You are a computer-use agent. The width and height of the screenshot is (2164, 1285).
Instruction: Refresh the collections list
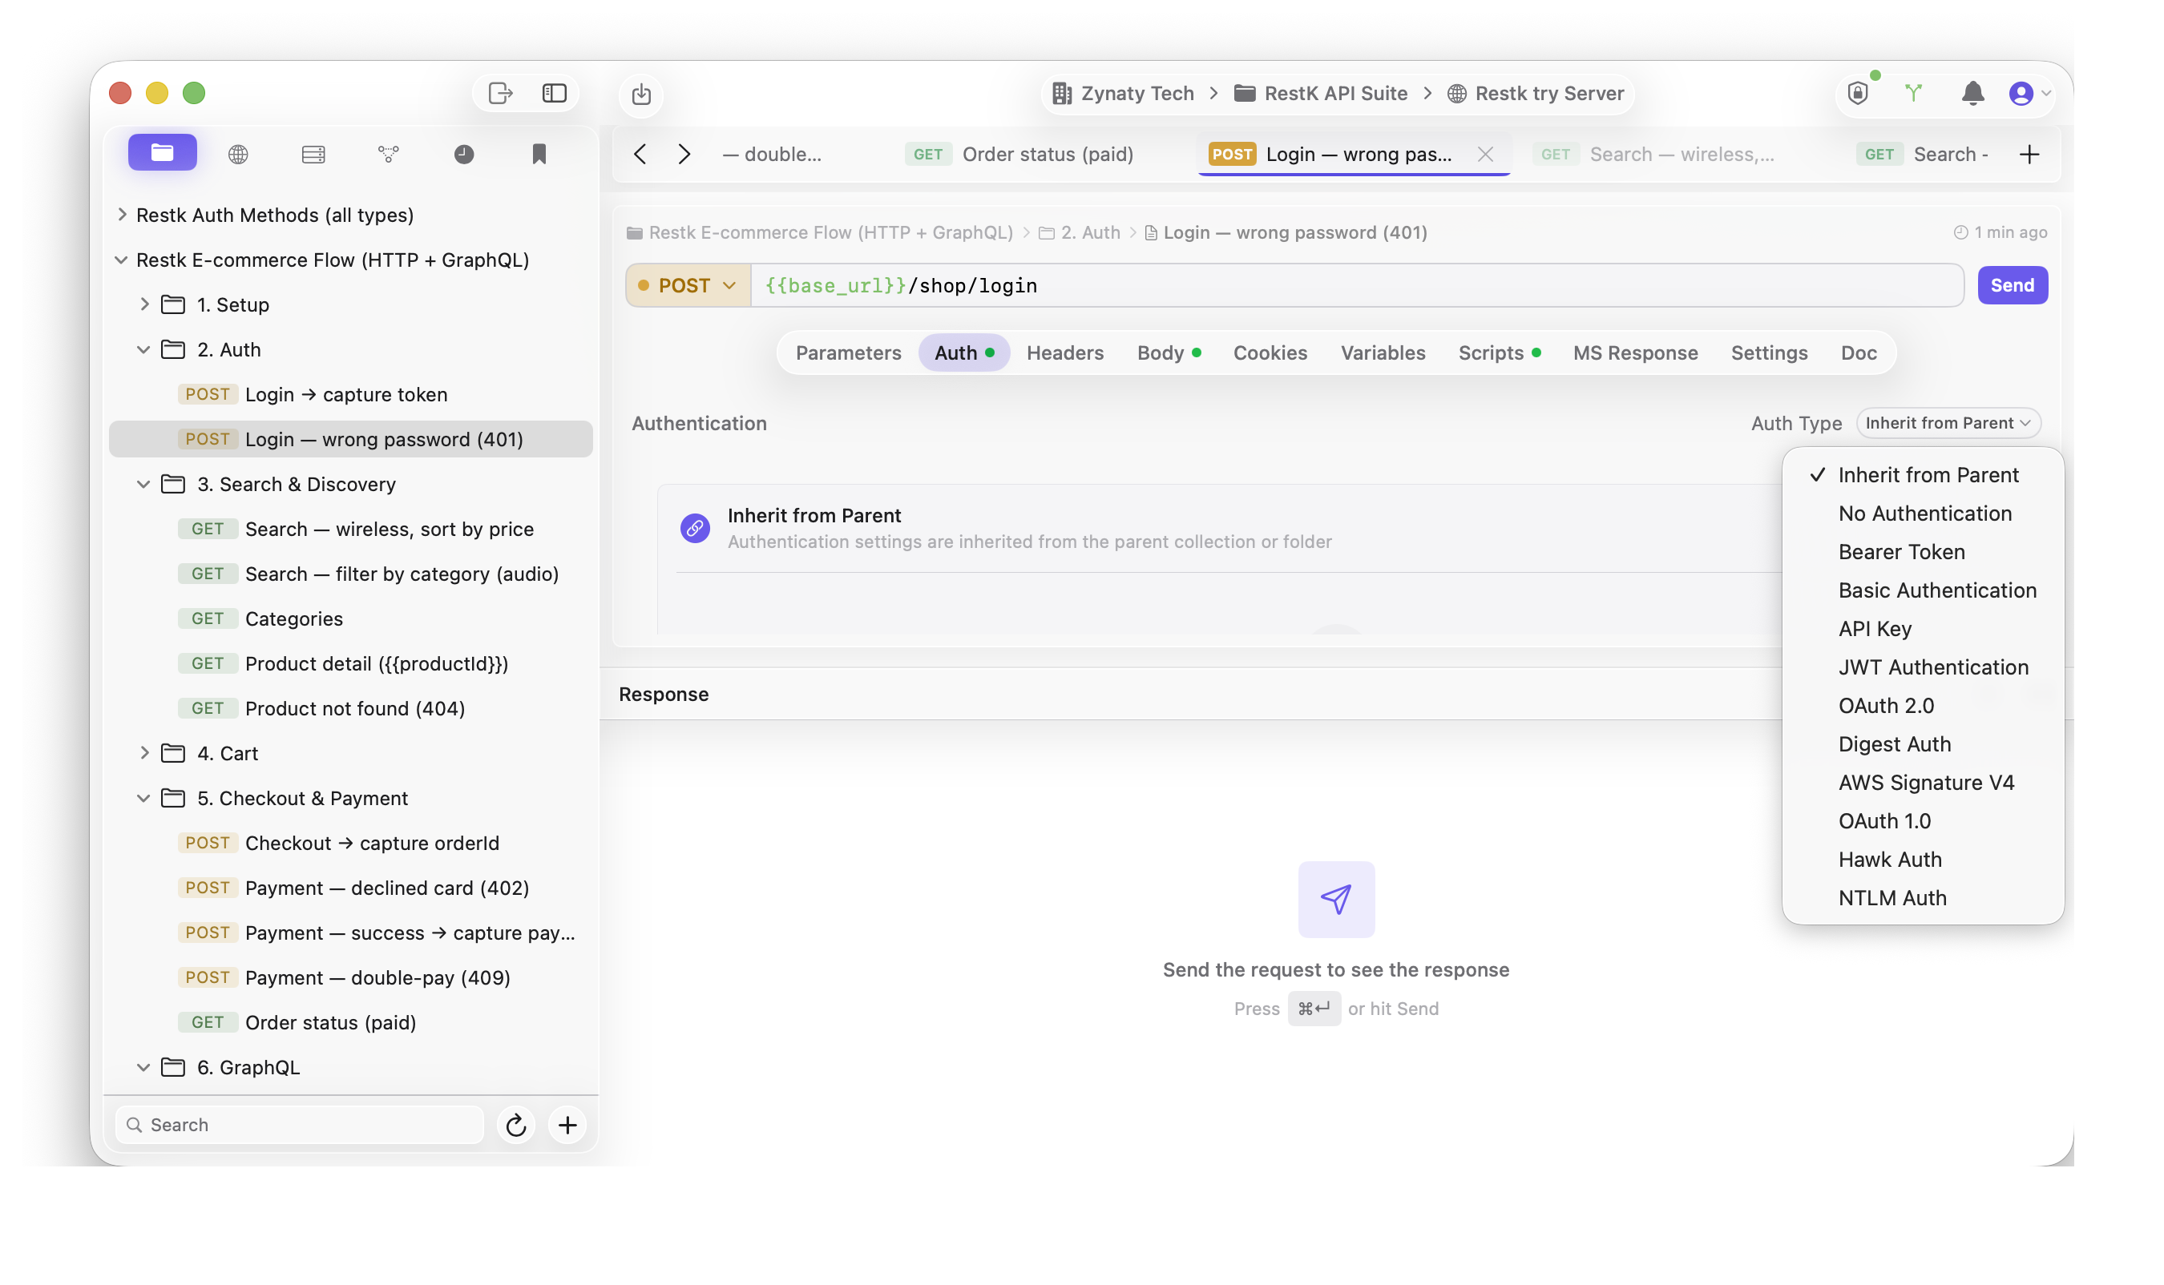515,1125
